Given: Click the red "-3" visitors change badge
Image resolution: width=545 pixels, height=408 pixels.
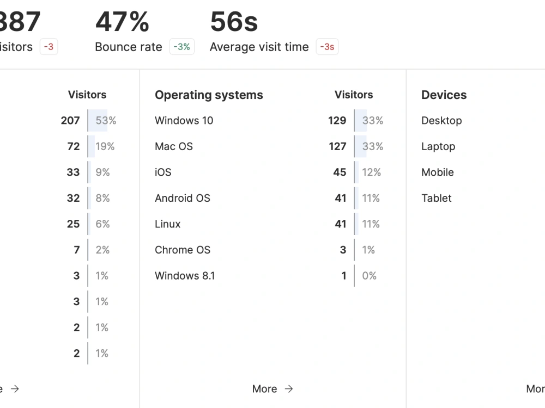Looking at the screenshot, I should pyautogui.click(x=49, y=47).
